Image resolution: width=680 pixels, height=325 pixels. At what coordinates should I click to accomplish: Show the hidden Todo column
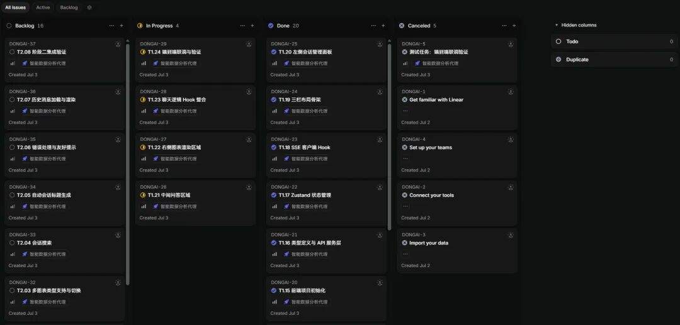point(614,41)
